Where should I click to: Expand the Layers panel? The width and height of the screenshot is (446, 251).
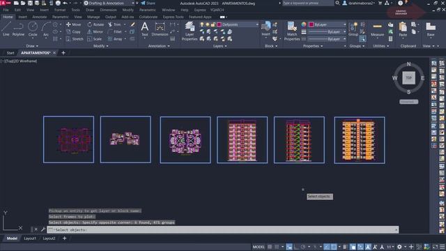pyautogui.click(x=220, y=46)
